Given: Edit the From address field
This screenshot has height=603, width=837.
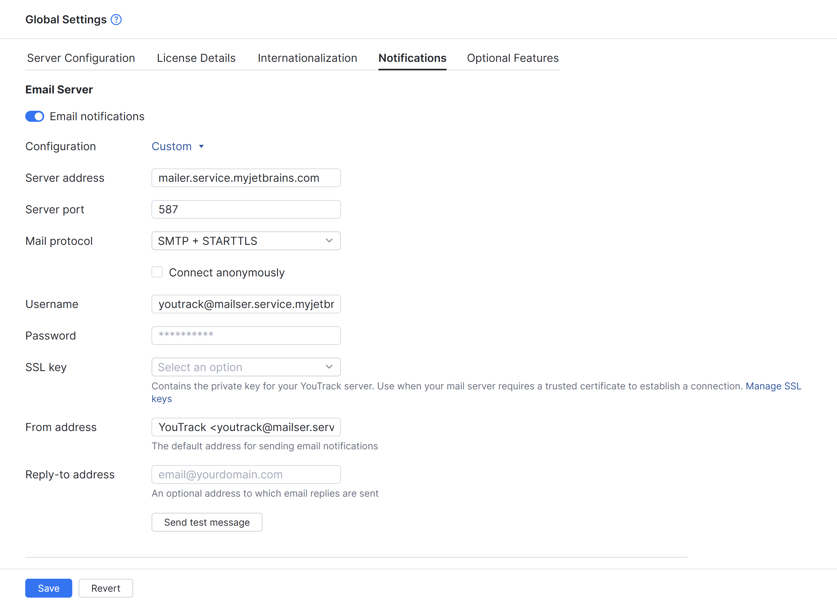Looking at the screenshot, I should (246, 427).
